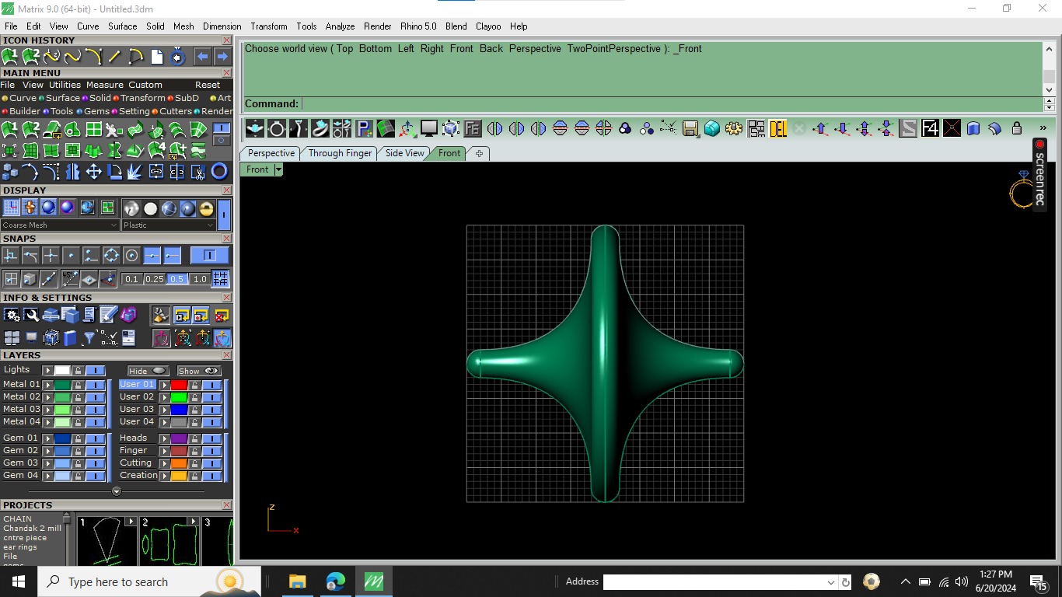Collapse the Layers panel with the round arrow
The width and height of the screenshot is (1062, 597).
click(x=117, y=491)
